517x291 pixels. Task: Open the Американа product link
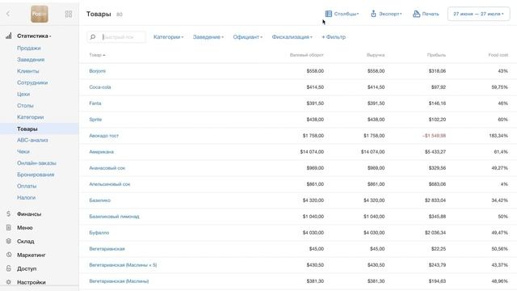point(101,152)
